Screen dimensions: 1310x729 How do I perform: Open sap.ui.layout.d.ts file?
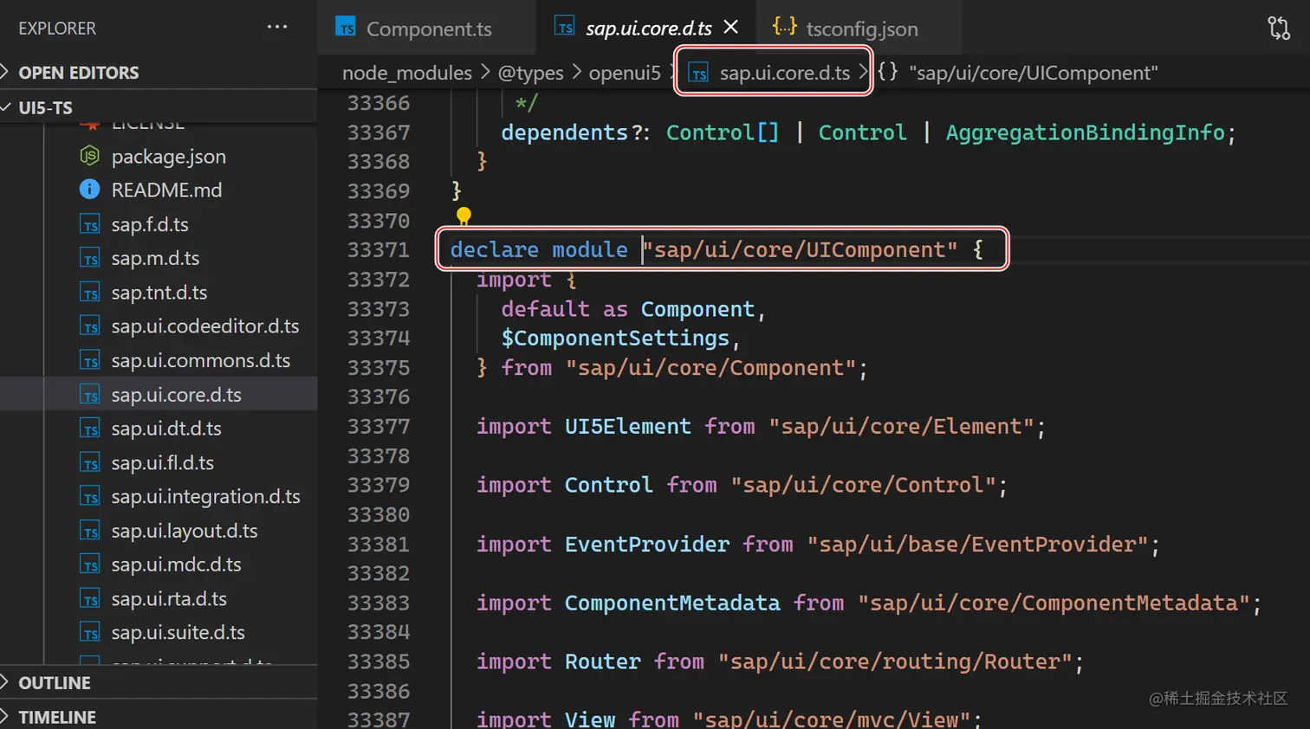(159, 531)
